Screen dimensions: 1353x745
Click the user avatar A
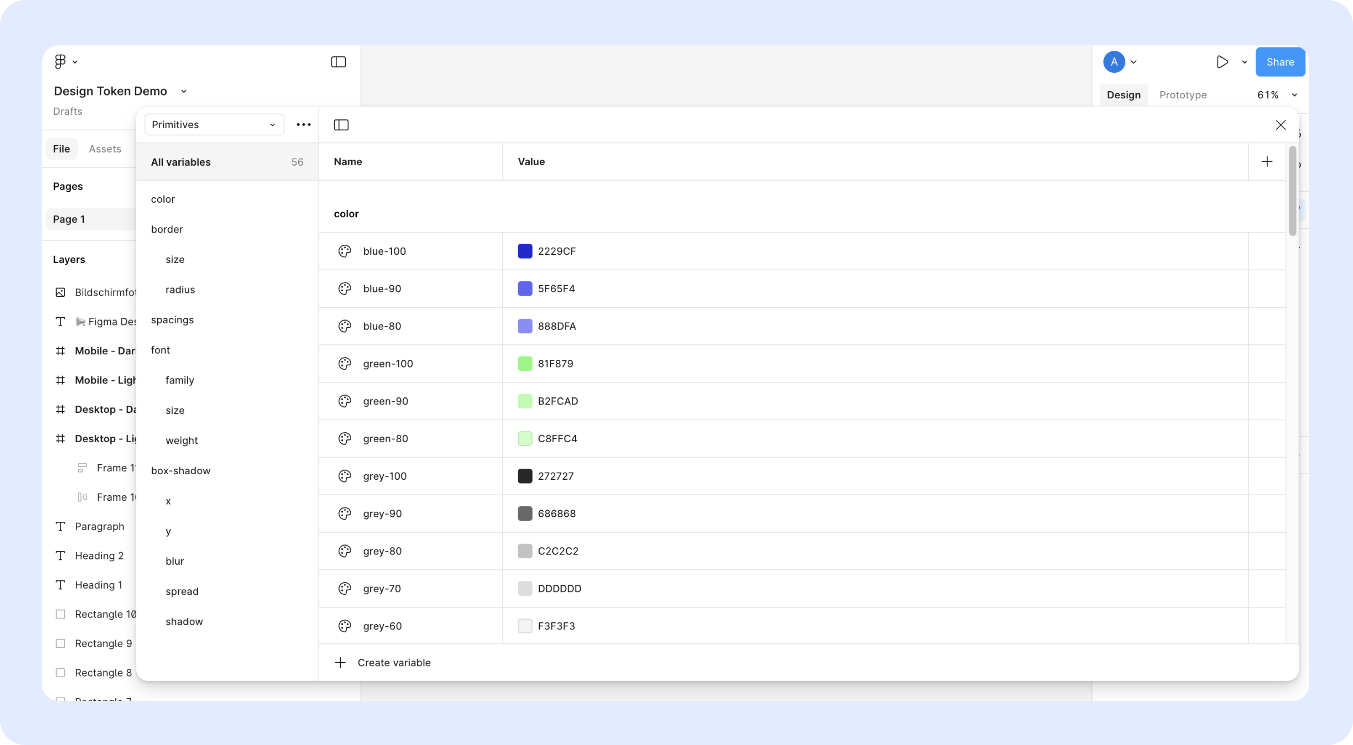click(x=1114, y=62)
